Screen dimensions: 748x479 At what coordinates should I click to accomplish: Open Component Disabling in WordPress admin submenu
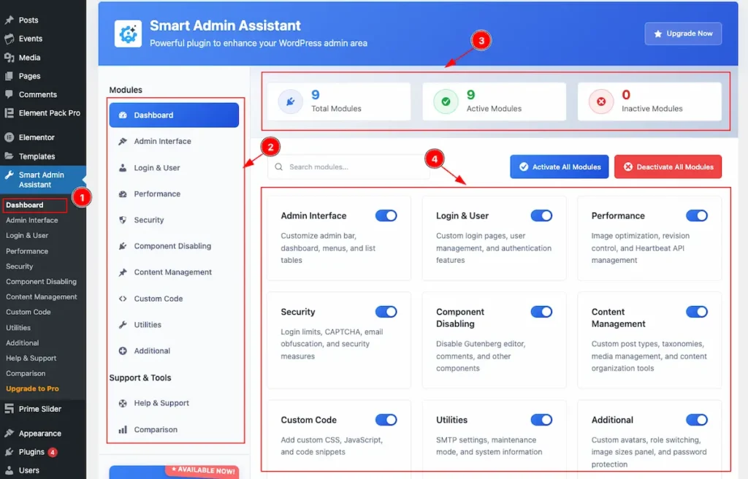41,281
